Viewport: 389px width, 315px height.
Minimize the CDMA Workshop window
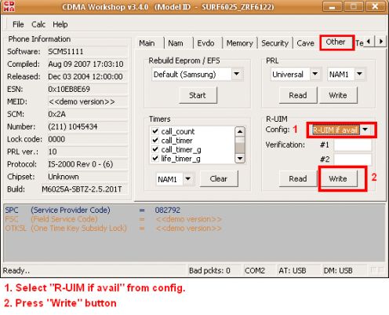pos(332,6)
